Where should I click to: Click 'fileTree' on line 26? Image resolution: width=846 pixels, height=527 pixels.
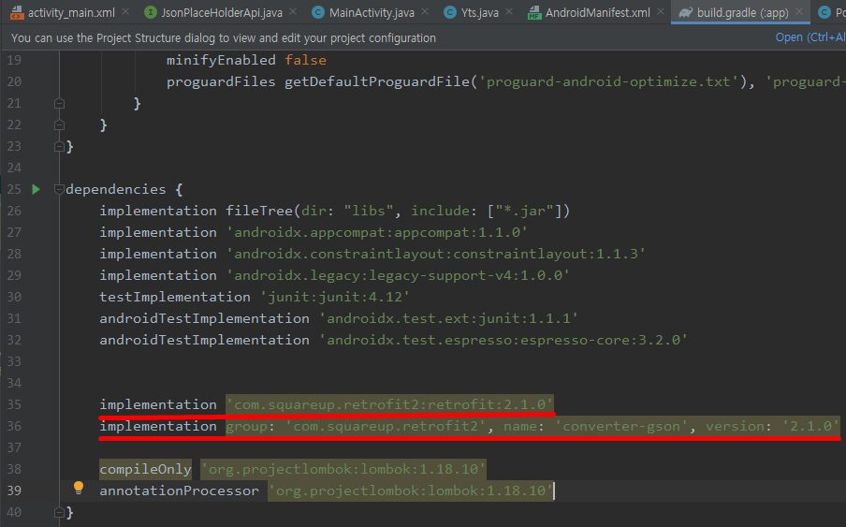pyautogui.click(x=258, y=211)
